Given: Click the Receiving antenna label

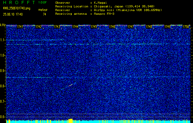Looking at the screenshot, I should point(71,14).
